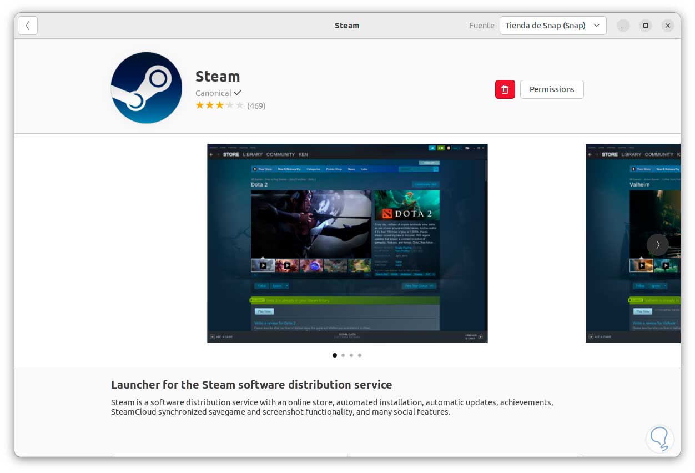Click the Steam title in header bar

tap(347, 26)
